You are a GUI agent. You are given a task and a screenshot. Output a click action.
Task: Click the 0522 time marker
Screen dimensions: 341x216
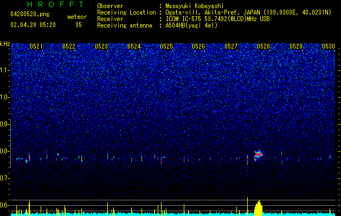click(x=69, y=46)
